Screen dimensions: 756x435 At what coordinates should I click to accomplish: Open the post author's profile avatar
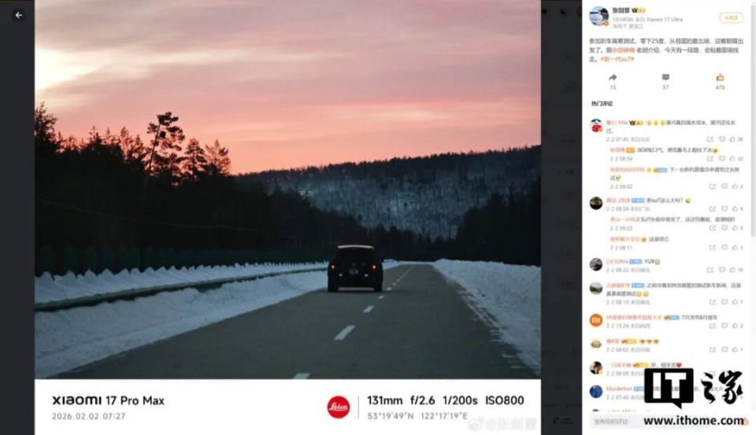point(598,16)
